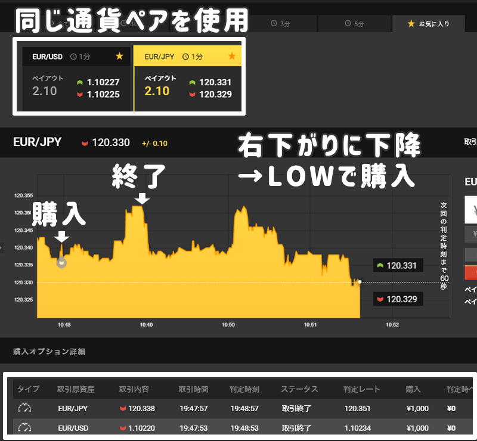477x441 pixels.
Task: Click gauge type icon in EUR/USD row
Action: pyautogui.click(x=24, y=428)
